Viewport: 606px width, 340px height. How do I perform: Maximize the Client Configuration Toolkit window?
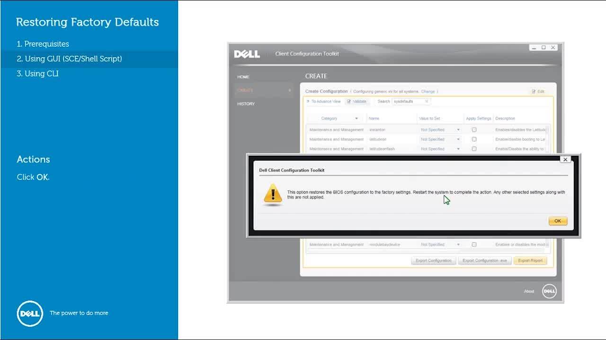(x=544, y=48)
